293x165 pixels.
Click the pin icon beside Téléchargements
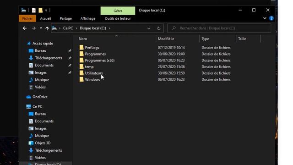click(x=70, y=58)
